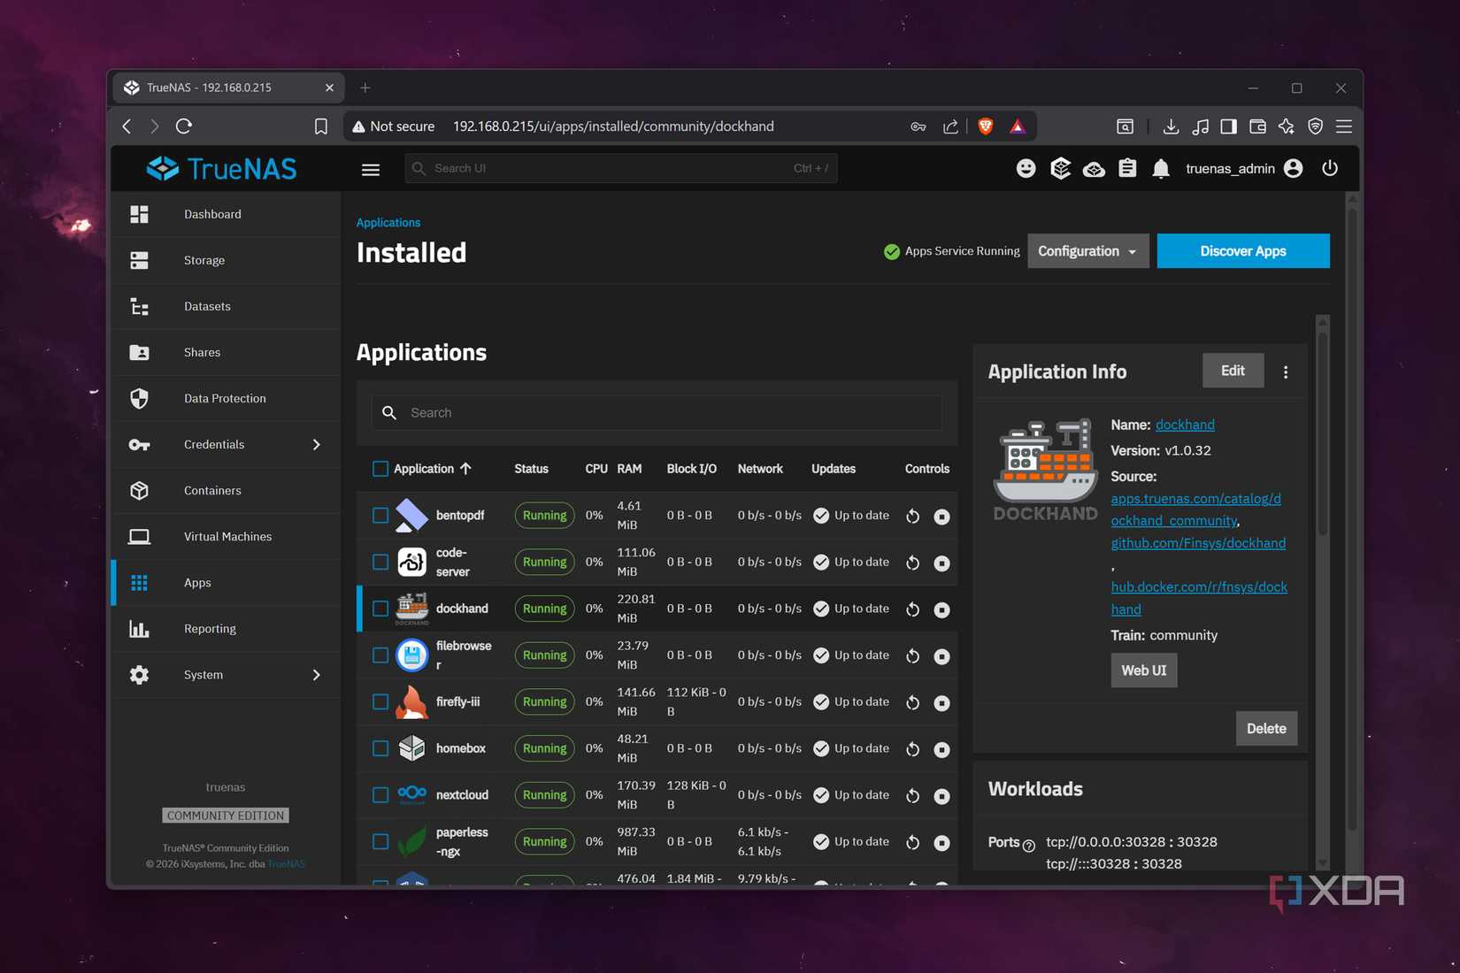
Task: Select all applications checkbox in header
Action: [380, 469]
